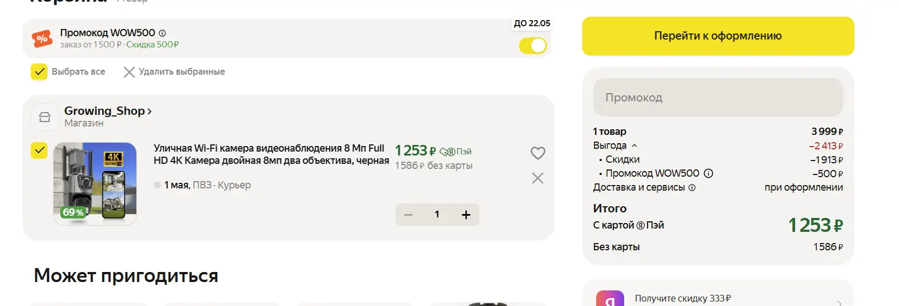The height and width of the screenshot is (306, 899).
Task: Increase camera quantity with plus button
Action: [x=466, y=215]
